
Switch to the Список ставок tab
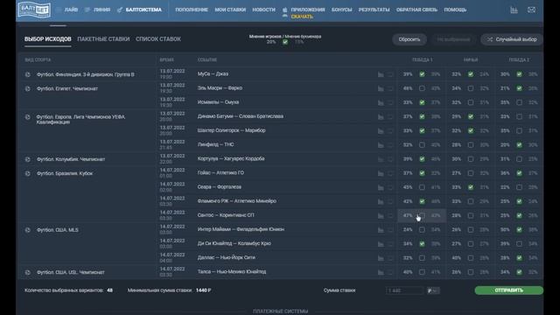point(158,38)
